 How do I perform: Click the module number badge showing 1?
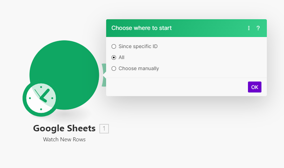[104, 129]
